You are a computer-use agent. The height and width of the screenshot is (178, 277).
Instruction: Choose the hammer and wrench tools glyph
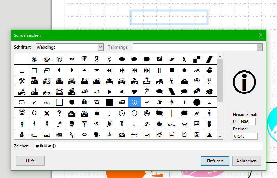pyautogui.click(x=22, y=81)
